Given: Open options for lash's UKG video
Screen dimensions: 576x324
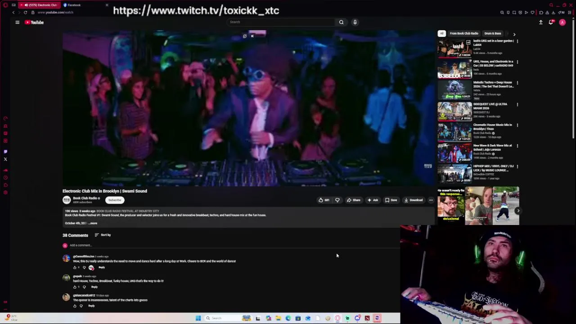Looking at the screenshot, I should click(517, 41).
